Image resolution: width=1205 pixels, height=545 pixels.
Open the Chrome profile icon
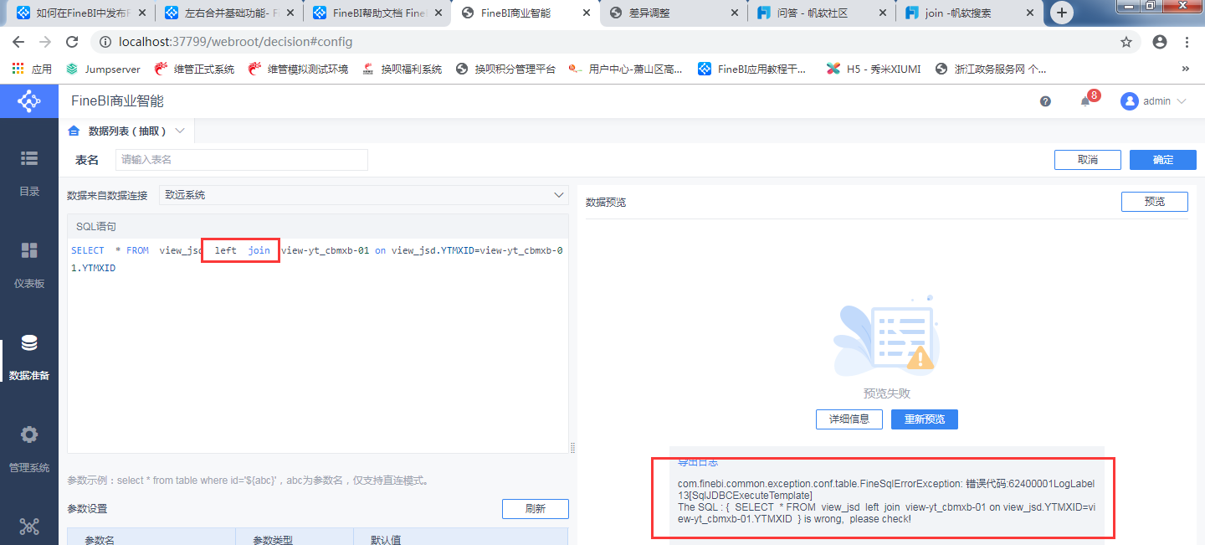click(1160, 42)
